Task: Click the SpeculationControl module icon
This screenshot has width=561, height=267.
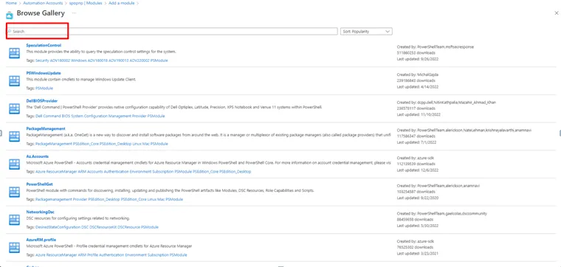Action: pyautogui.click(x=14, y=53)
